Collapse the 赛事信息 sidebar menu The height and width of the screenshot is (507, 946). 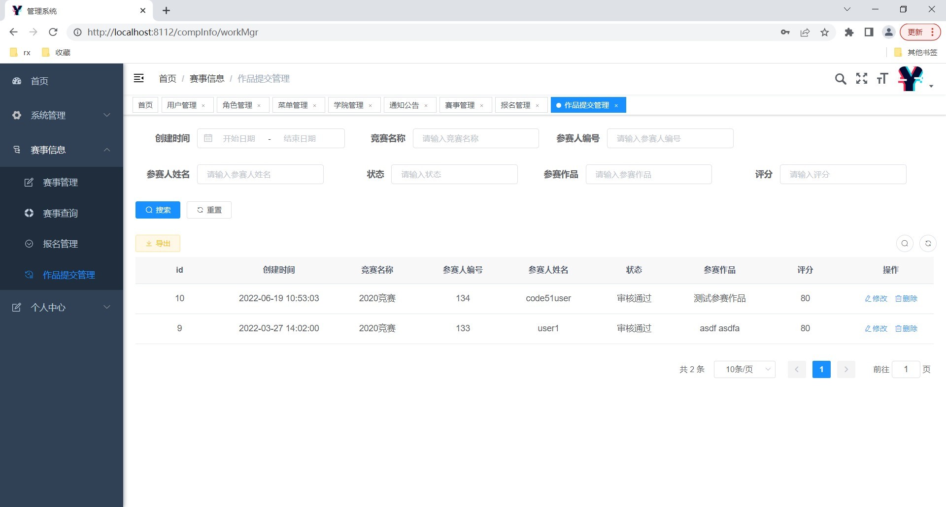click(x=62, y=150)
